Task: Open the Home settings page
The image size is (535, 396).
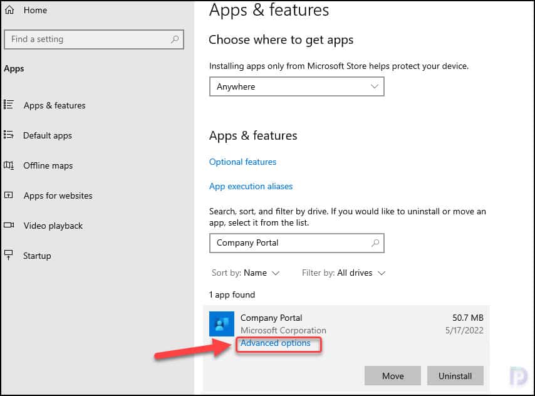Action: point(35,10)
